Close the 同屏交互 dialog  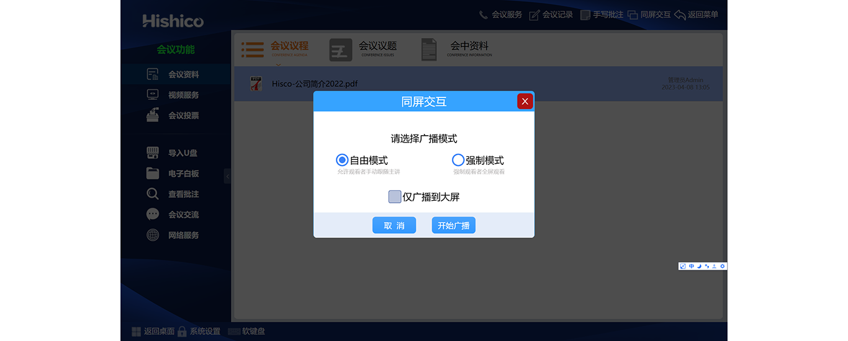point(525,101)
